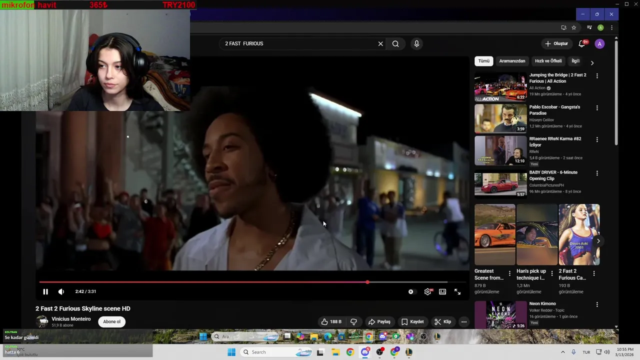640x360 pixels.
Task: Open the player settings gear
Action: click(x=427, y=291)
